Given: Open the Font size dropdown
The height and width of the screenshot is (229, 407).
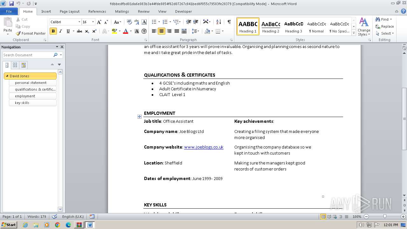Looking at the screenshot, I should (x=93, y=22).
